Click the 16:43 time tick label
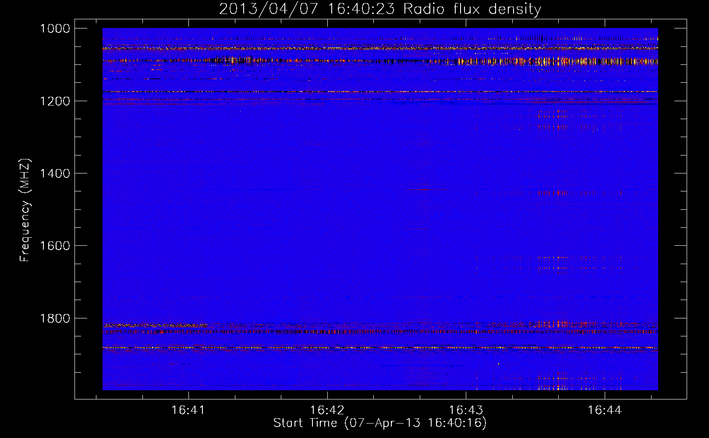The image size is (709, 438). click(466, 410)
